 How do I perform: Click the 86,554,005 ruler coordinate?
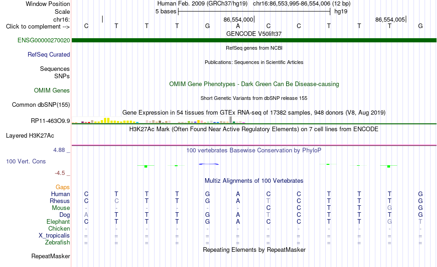[390, 19]
